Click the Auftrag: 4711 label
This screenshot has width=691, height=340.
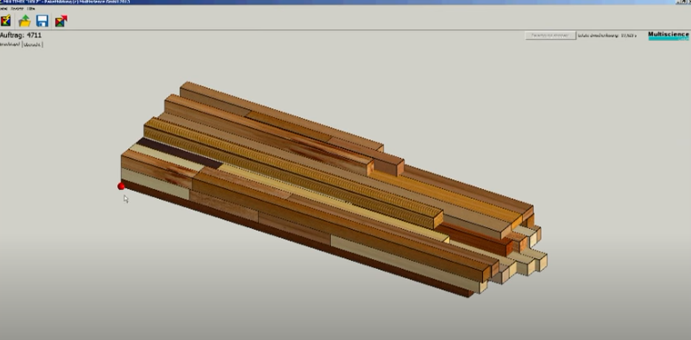[x=20, y=36]
